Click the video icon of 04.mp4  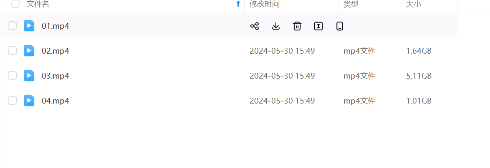click(29, 101)
